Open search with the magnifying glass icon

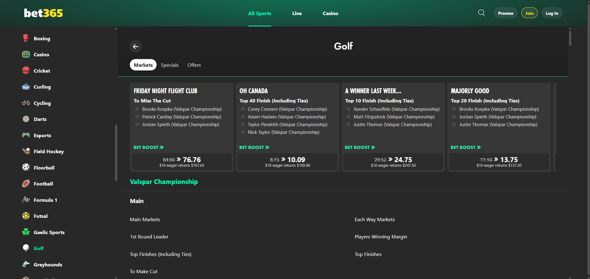pyautogui.click(x=481, y=13)
